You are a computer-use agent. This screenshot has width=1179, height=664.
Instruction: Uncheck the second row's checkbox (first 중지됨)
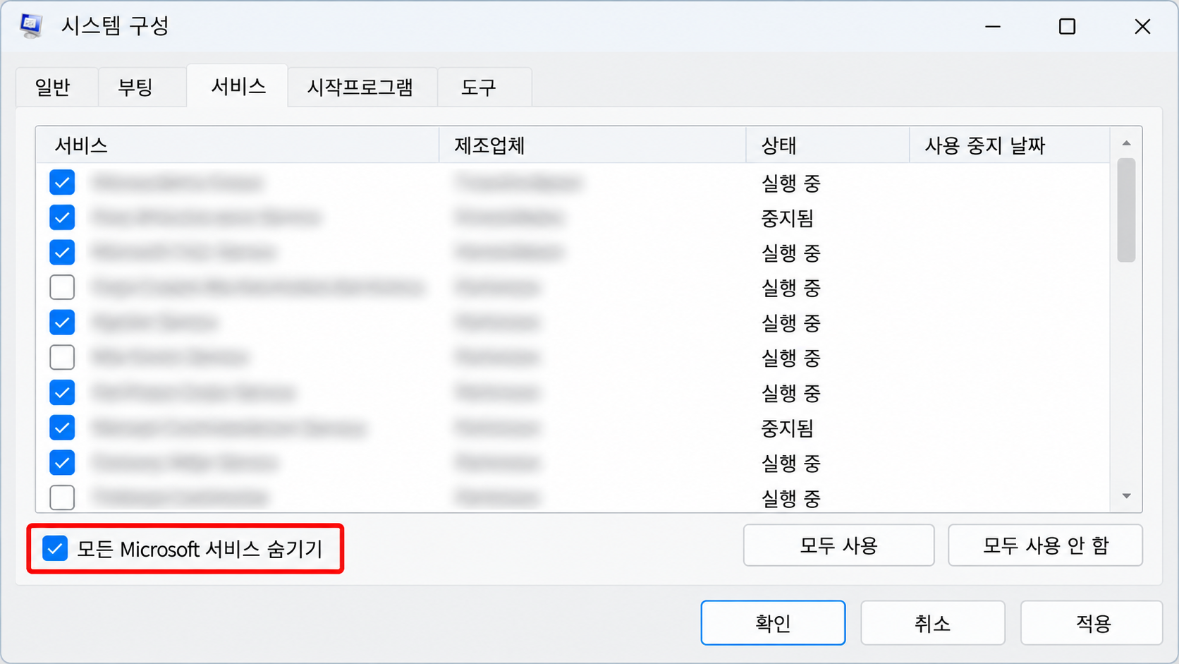(x=62, y=217)
